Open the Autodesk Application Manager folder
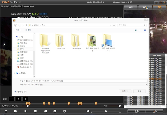 click(x=45, y=44)
